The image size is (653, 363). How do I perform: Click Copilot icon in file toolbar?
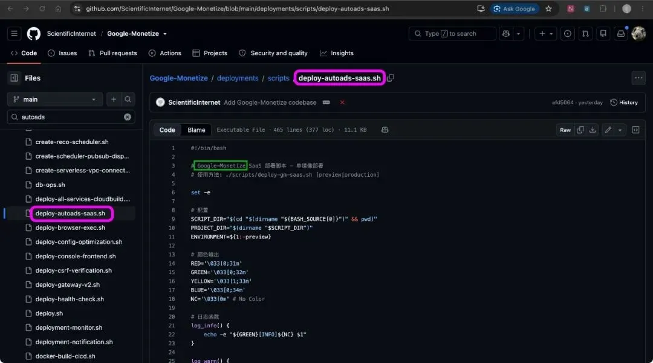[x=385, y=130]
